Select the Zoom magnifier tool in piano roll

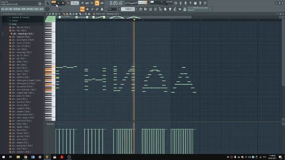pos(86,14)
